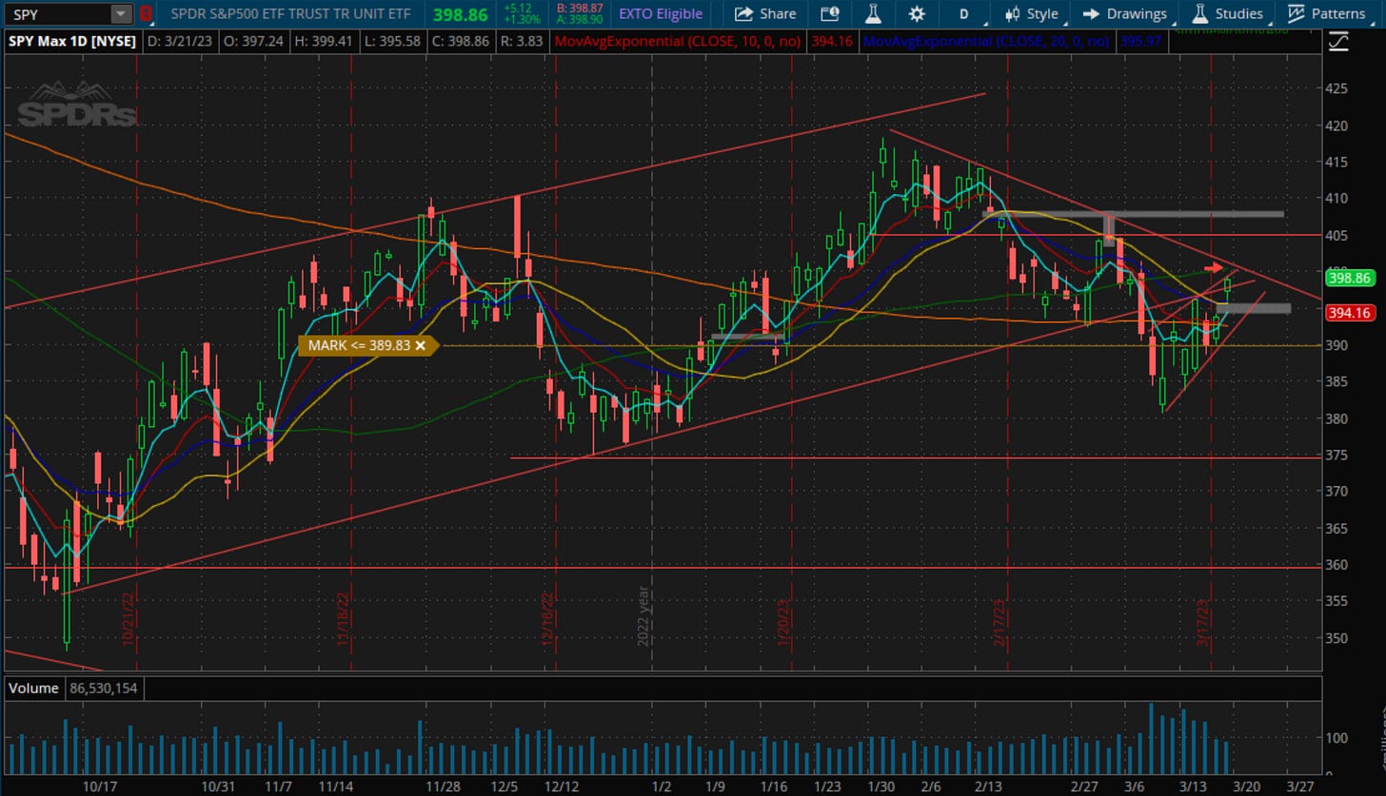The width and height of the screenshot is (1386, 796).
Task: Close the MARK <= 389.83 alert label
Action: (421, 345)
